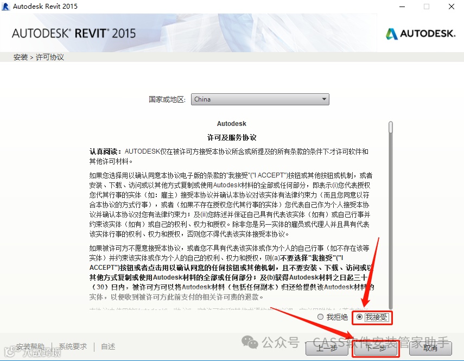Image resolution: width=464 pixels, height=361 pixels.
Task: Click the Revit app icon in title bar
Action: (5, 6)
